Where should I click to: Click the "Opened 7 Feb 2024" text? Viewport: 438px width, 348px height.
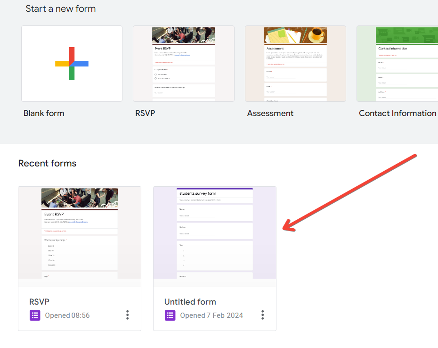[x=211, y=315]
